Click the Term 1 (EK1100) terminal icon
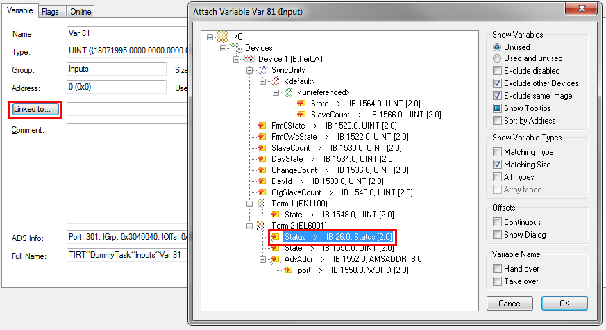The image size is (606, 330). click(x=262, y=204)
